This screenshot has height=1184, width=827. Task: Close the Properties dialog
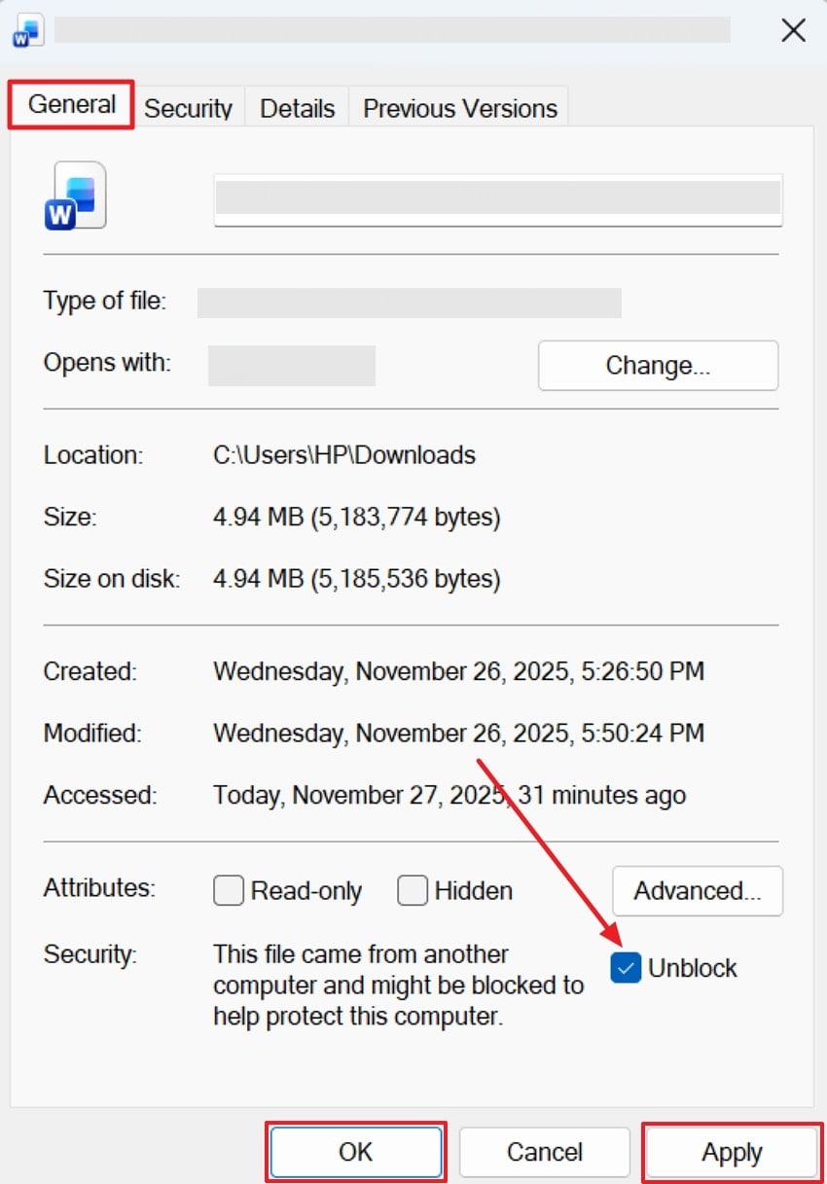point(793,30)
